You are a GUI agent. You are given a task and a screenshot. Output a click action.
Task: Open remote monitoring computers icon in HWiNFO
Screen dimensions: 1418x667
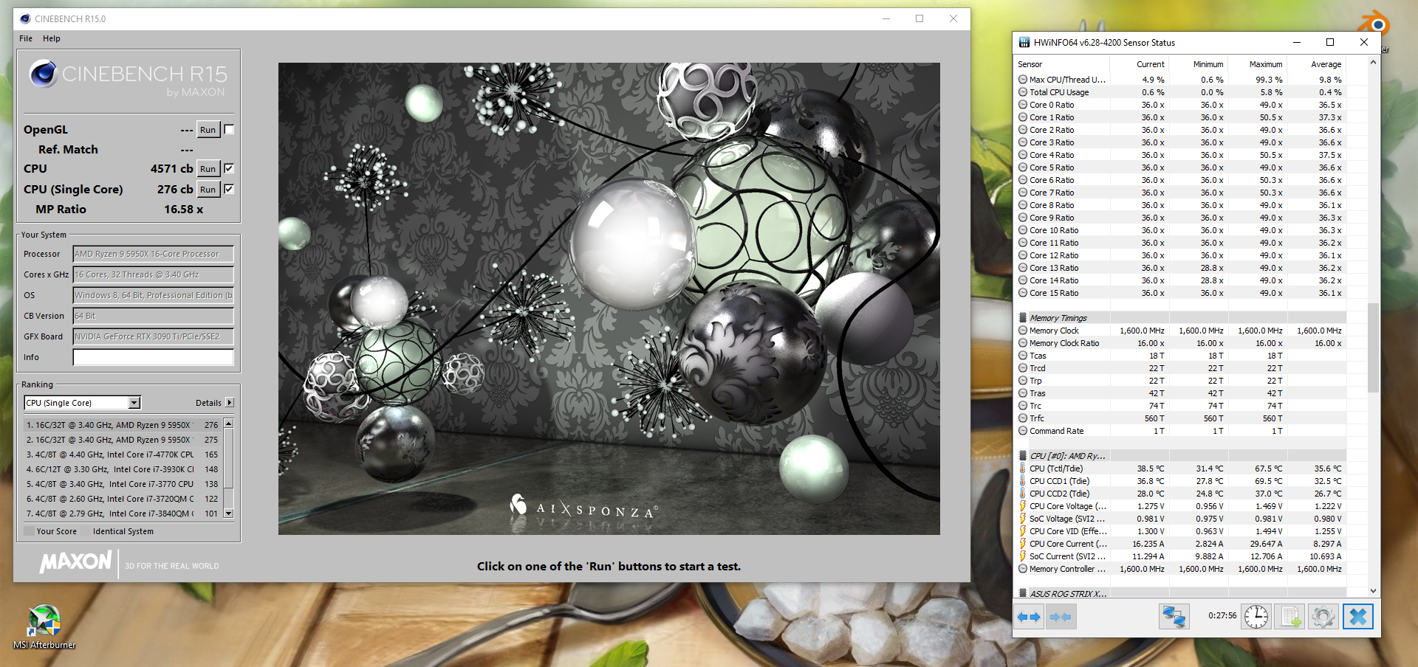click(1174, 617)
